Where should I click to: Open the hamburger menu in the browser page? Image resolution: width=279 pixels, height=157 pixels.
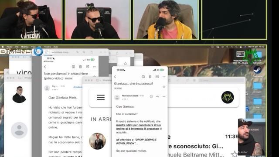tap(101, 97)
